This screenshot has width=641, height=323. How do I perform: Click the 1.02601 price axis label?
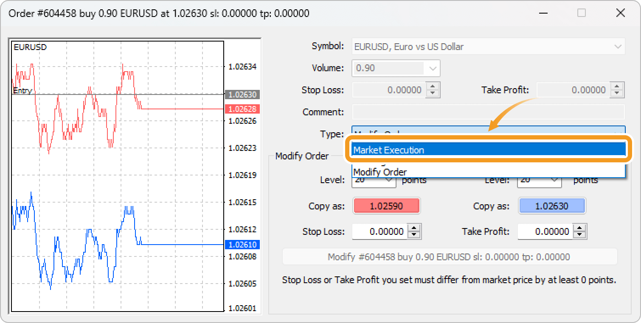click(242, 308)
